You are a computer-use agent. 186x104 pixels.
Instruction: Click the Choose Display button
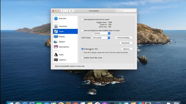tap(124, 38)
